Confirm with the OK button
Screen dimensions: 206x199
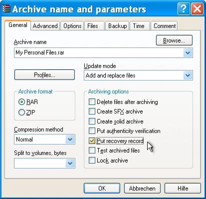[x=102, y=188]
